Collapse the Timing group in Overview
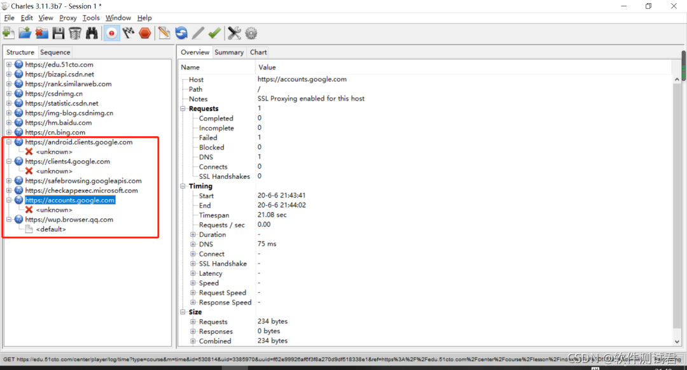Screen dimensions: 687x370 coord(183,186)
